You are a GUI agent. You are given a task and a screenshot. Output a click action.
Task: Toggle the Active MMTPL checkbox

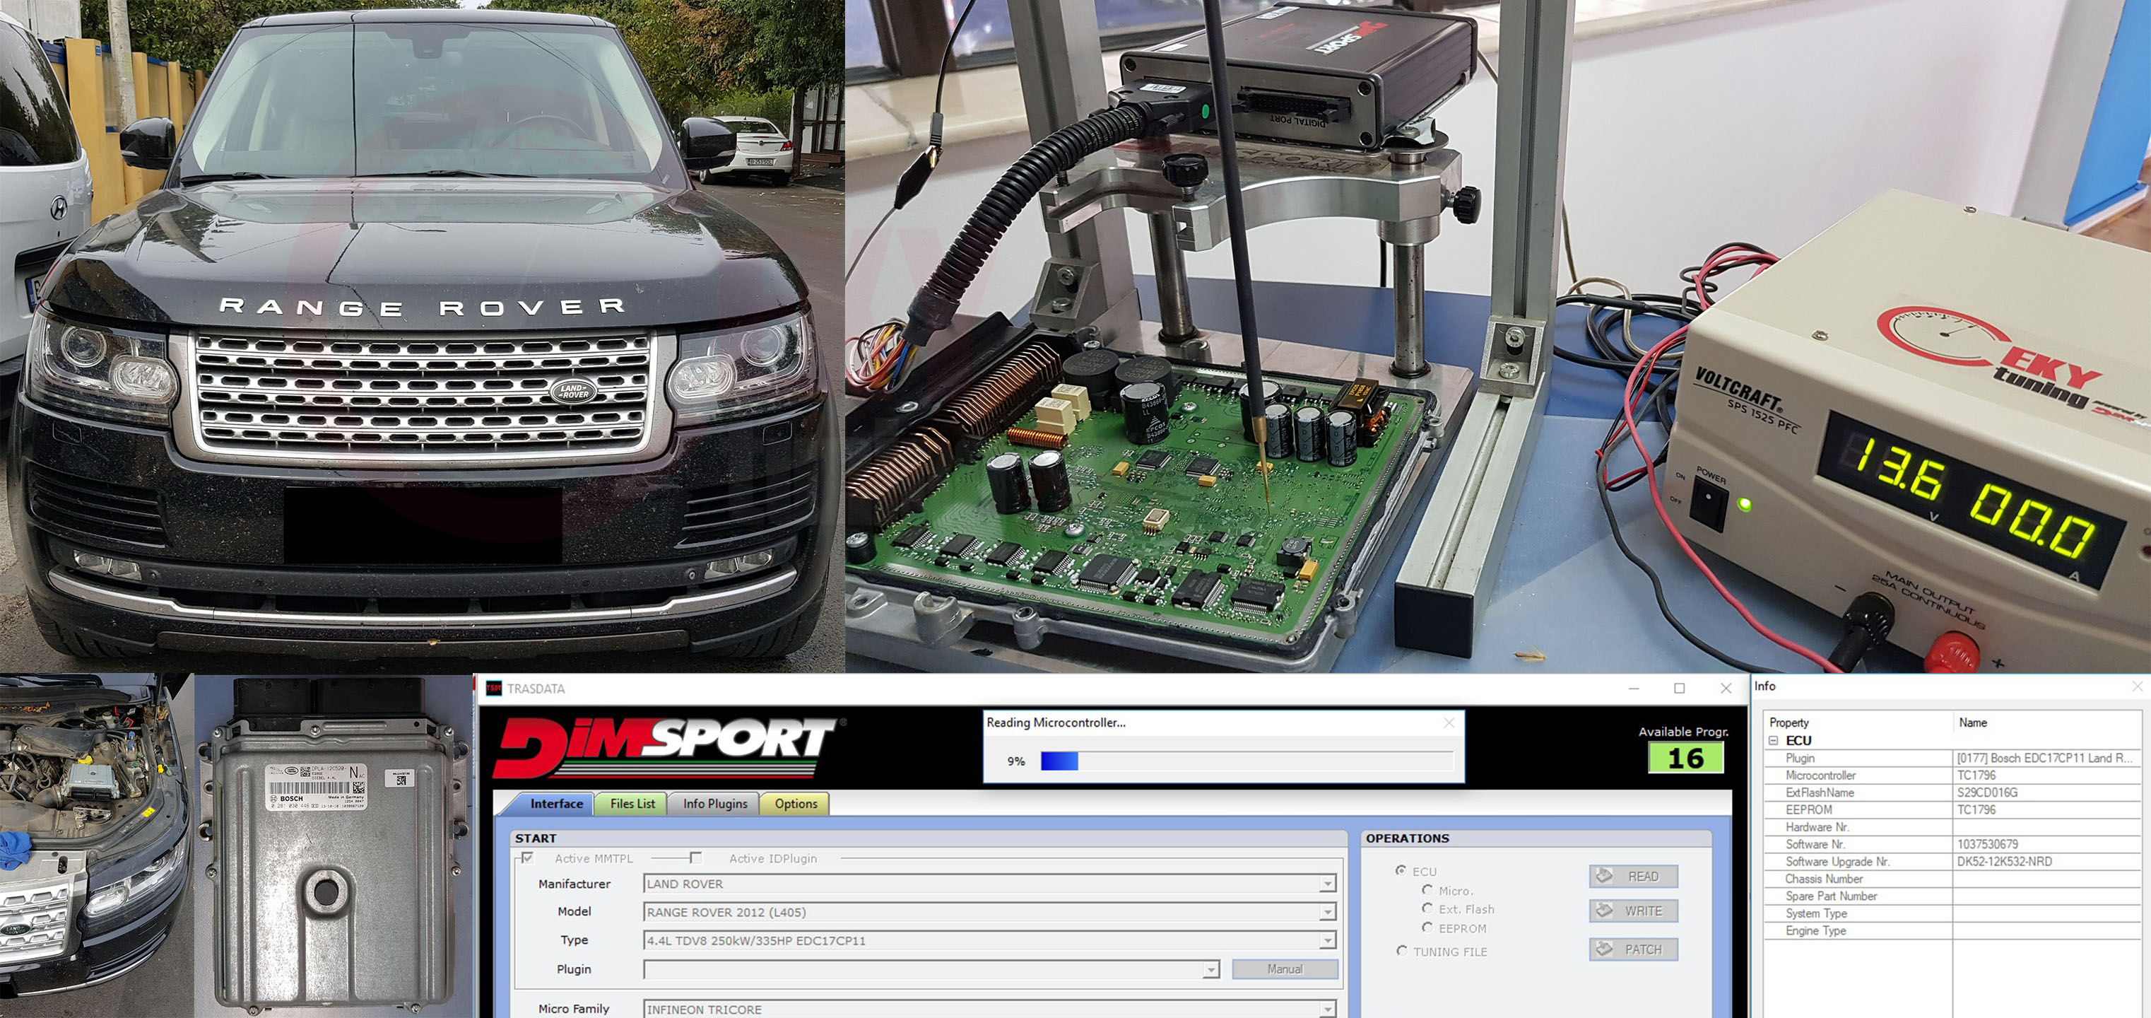tap(527, 858)
